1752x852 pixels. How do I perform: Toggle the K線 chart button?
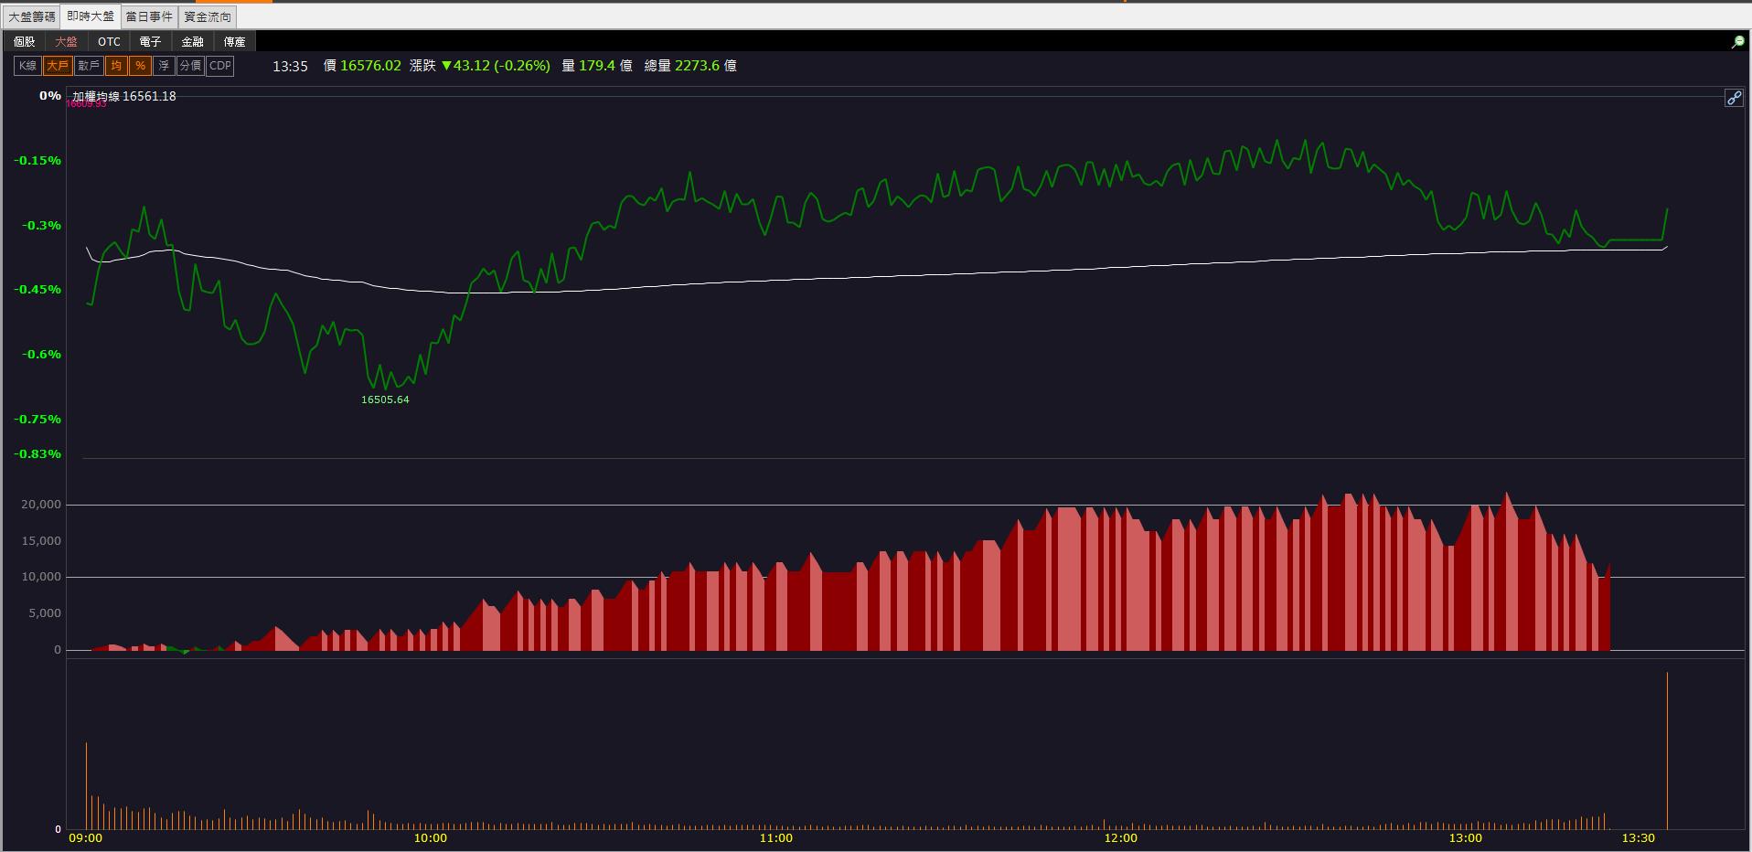(x=27, y=66)
